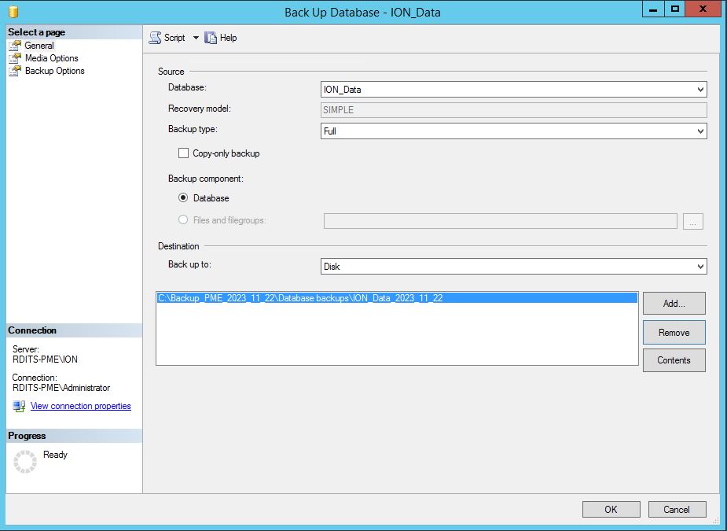
Task: Click the Script toolbar icon
Action: click(x=155, y=38)
